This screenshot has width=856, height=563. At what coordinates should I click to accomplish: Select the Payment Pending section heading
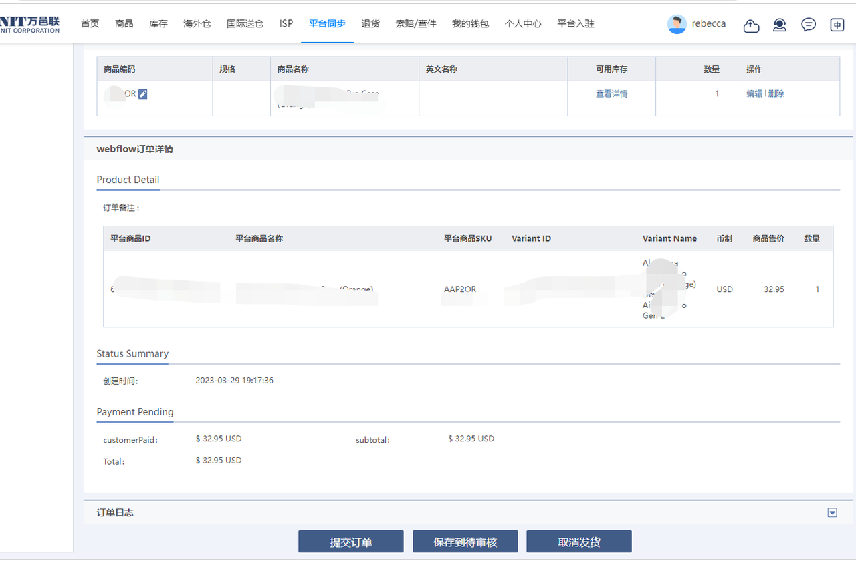pyautogui.click(x=135, y=412)
